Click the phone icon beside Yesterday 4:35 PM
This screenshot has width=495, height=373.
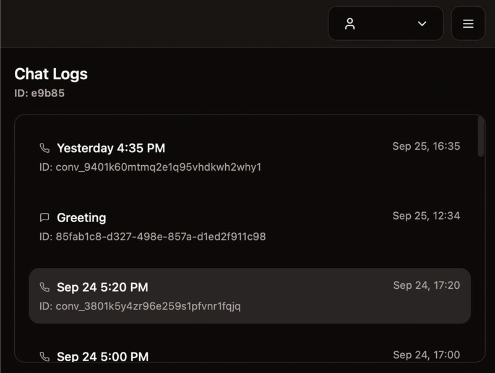click(x=45, y=148)
